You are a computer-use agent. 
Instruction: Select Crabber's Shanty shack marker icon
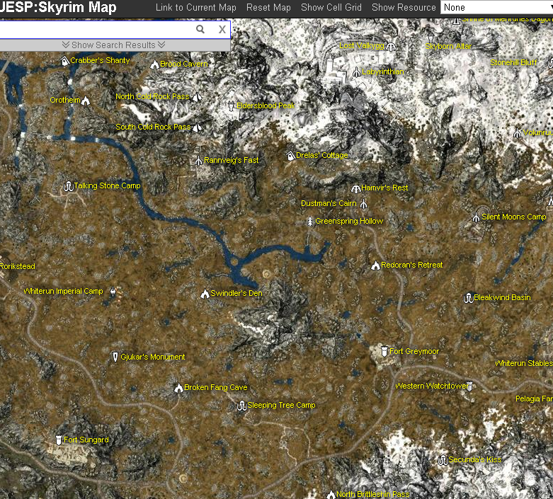click(x=64, y=61)
